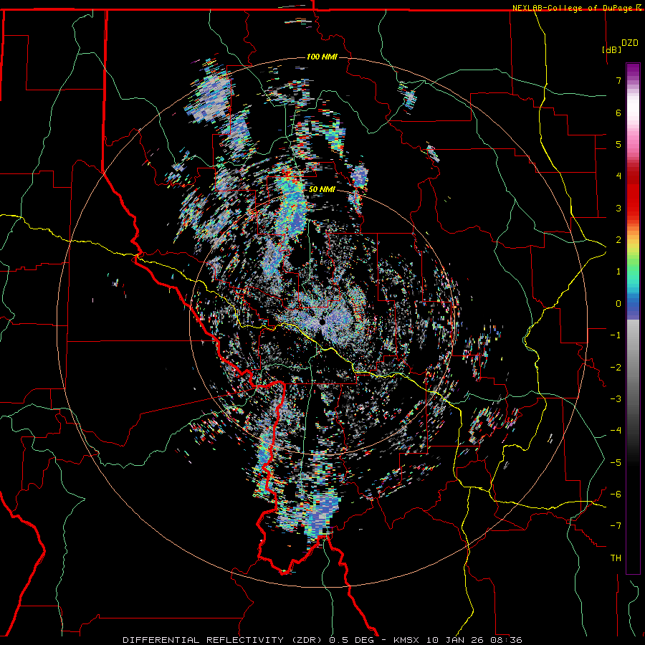Click the [dB] units label
Viewport: 645px width, 645px height.
click(611, 49)
